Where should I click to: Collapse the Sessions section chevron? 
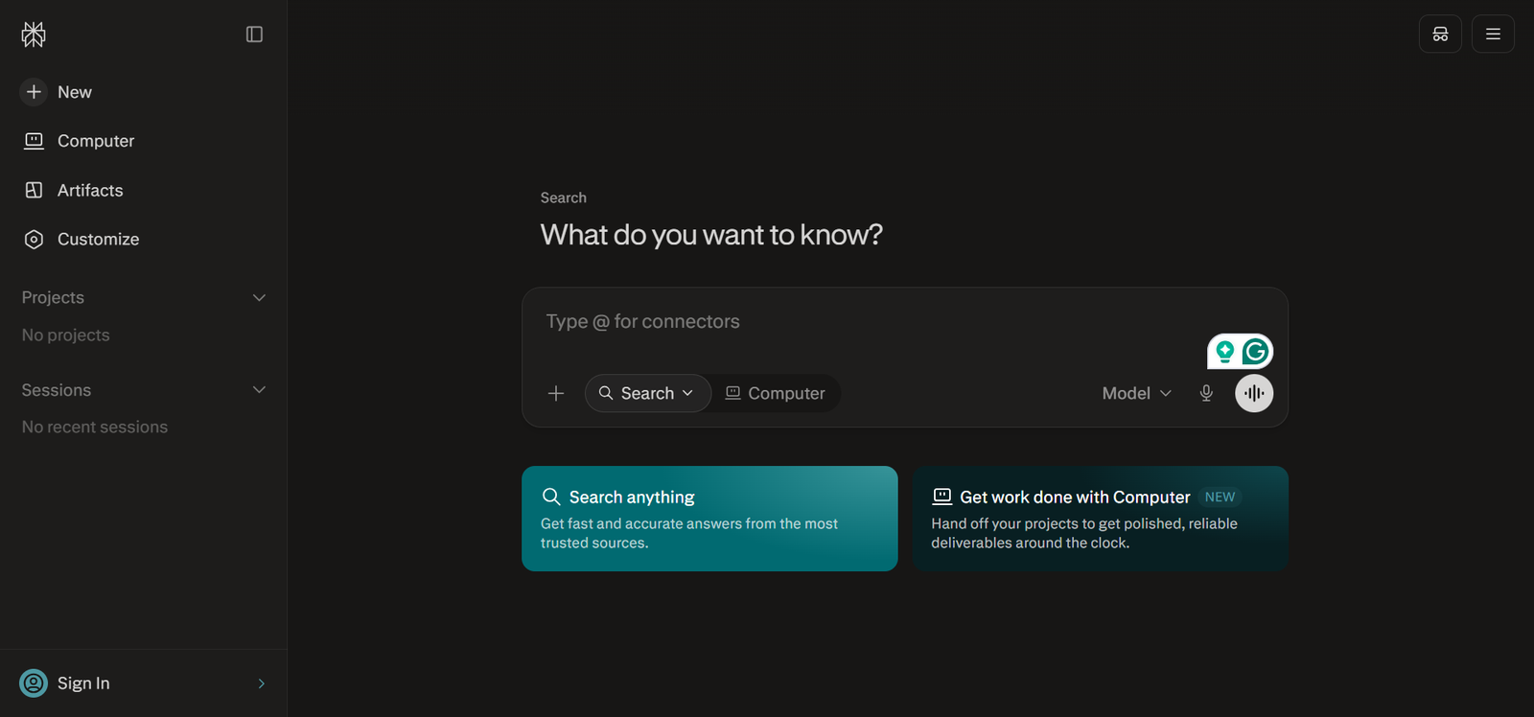[x=259, y=390]
